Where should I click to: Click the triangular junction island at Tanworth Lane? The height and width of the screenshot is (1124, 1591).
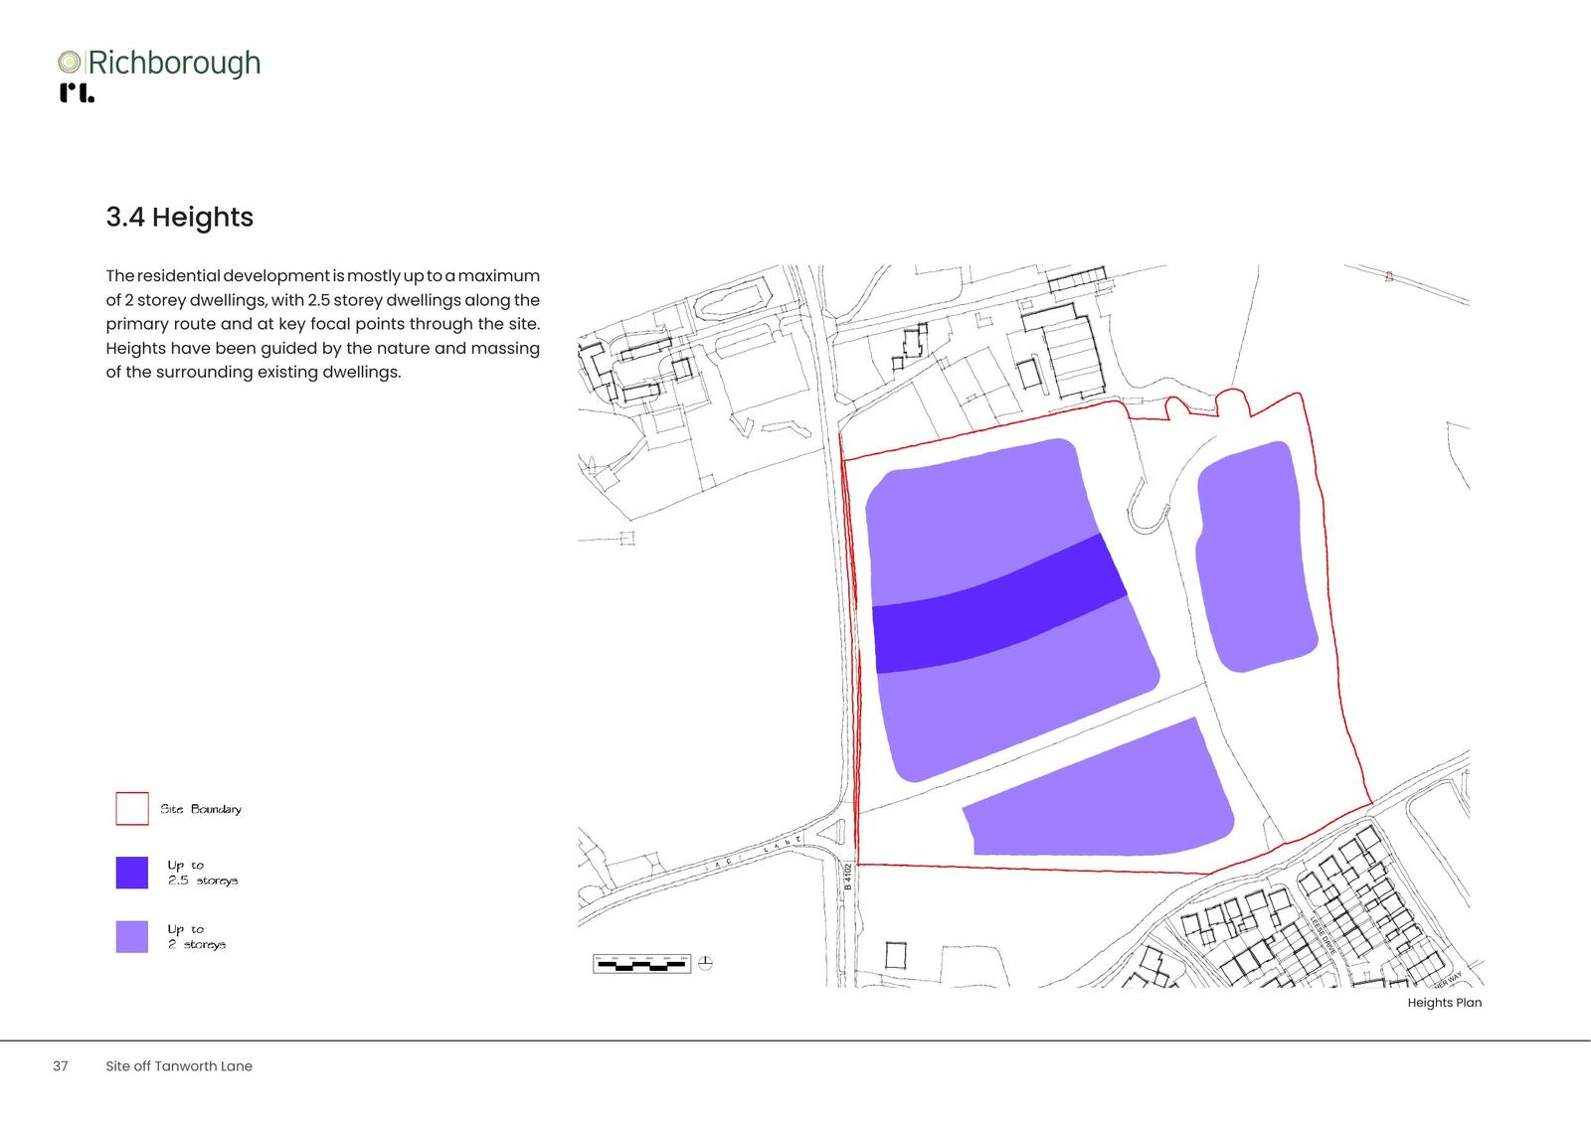click(833, 833)
